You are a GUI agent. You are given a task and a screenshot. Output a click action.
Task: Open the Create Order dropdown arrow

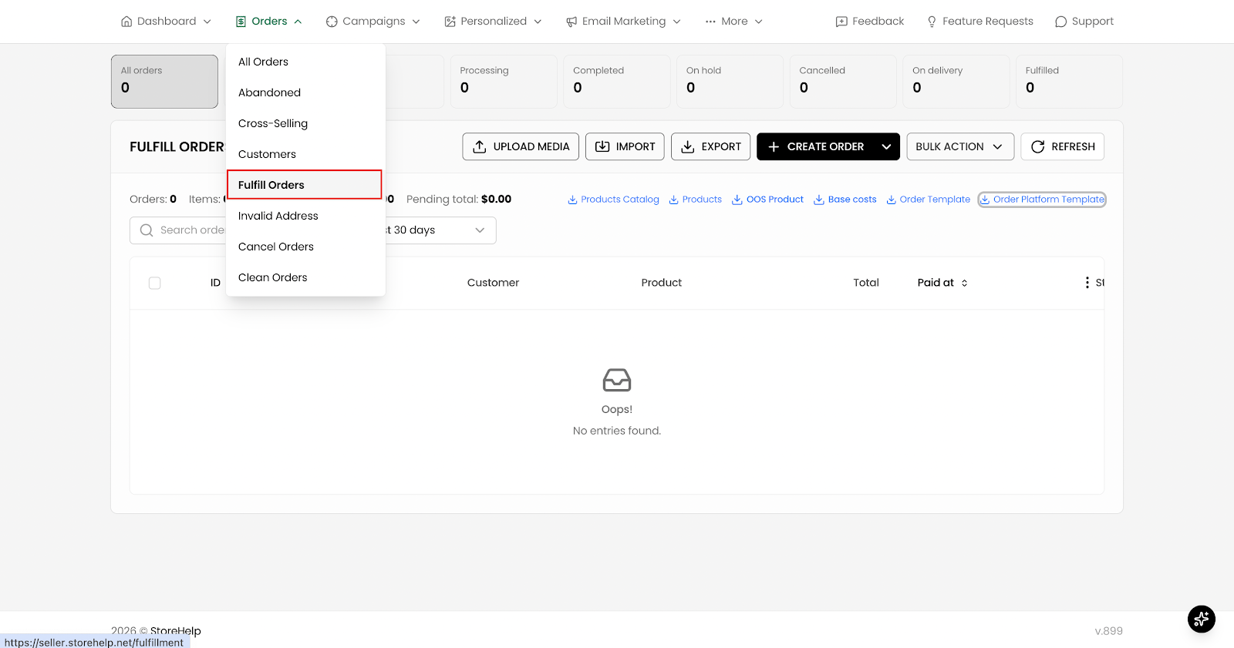(x=886, y=146)
